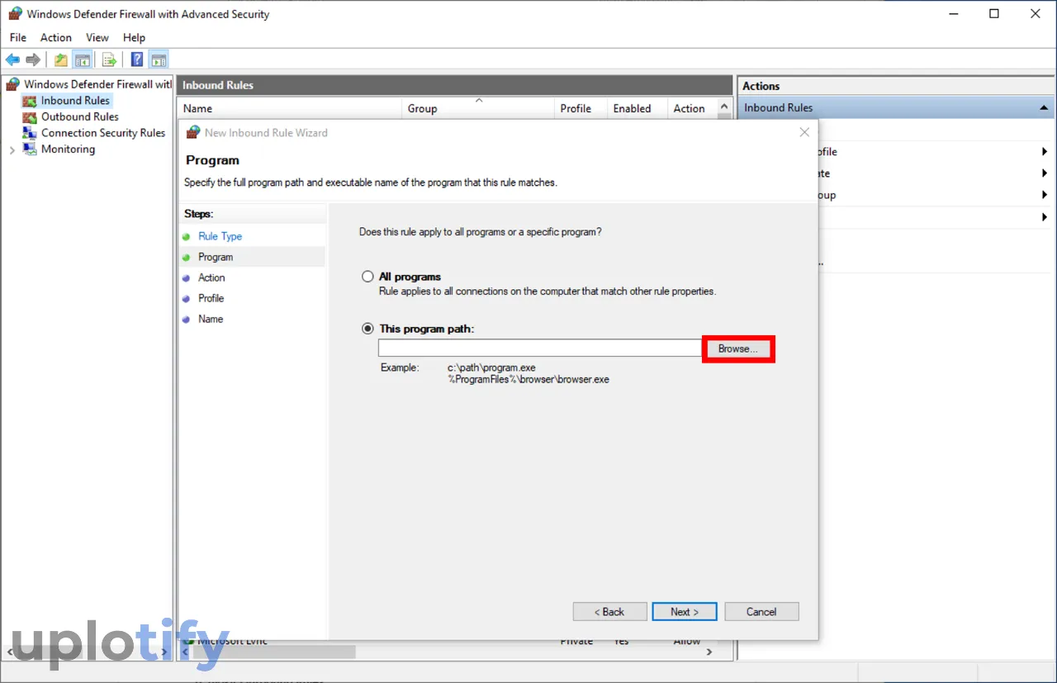Image resolution: width=1057 pixels, height=683 pixels.
Task: Click the root Windows Defender Firewall tree icon
Action: tap(13, 84)
